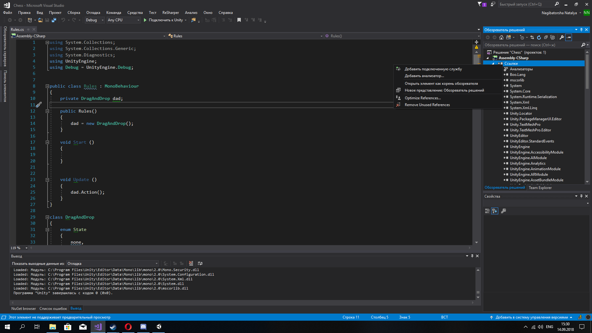
Task: Click the Collapse All icon in Solution Explorer
Action: pyautogui.click(x=546, y=37)
